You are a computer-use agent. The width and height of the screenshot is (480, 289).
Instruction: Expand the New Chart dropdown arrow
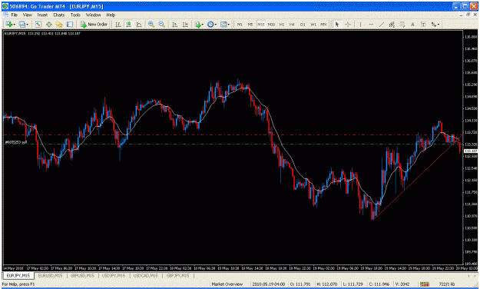15,25
